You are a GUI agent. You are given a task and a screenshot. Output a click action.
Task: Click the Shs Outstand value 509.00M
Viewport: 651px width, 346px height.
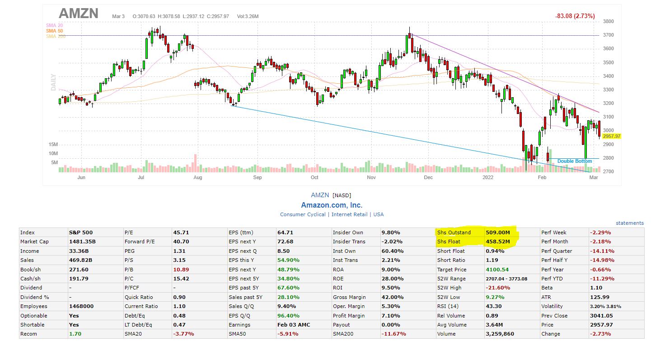[498, 232]
